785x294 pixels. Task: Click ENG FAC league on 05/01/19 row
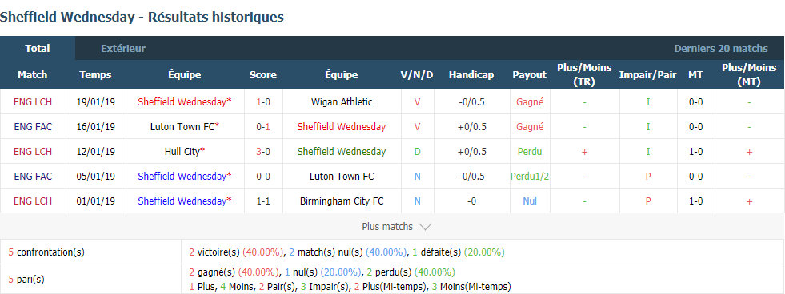(33, 177)
